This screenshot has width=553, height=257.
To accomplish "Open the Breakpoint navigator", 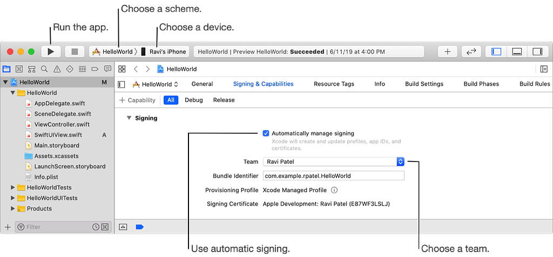I will click(x=95, y=69).
